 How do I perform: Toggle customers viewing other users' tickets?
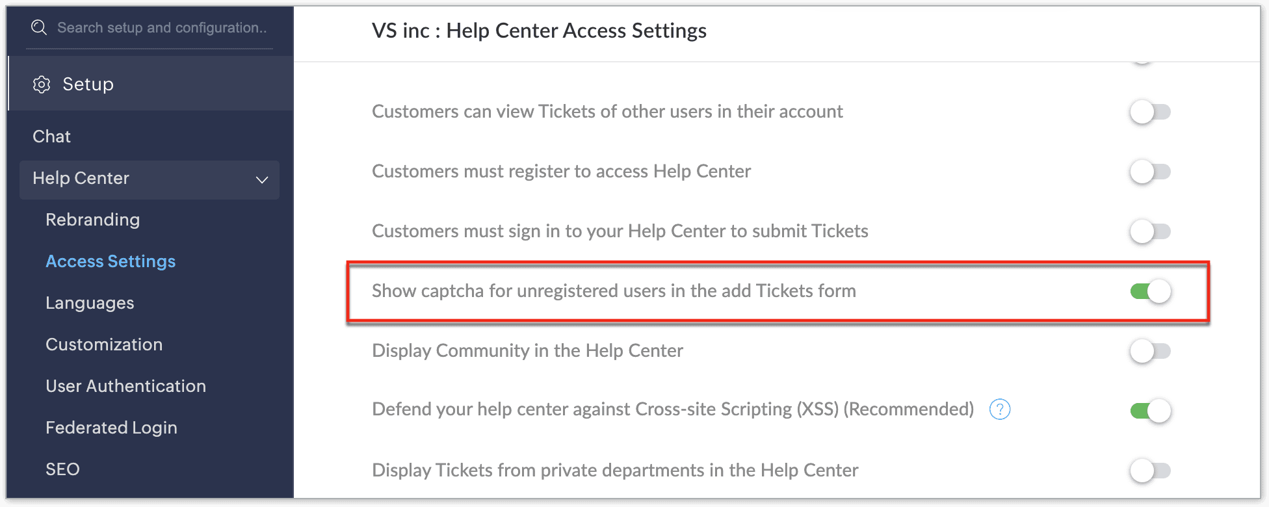pyautogui.click(x=1149, y=112)
